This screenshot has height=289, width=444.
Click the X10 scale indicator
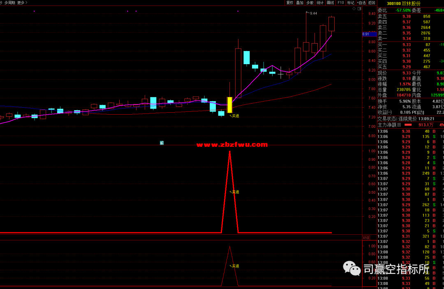click(x=365, y=238)
